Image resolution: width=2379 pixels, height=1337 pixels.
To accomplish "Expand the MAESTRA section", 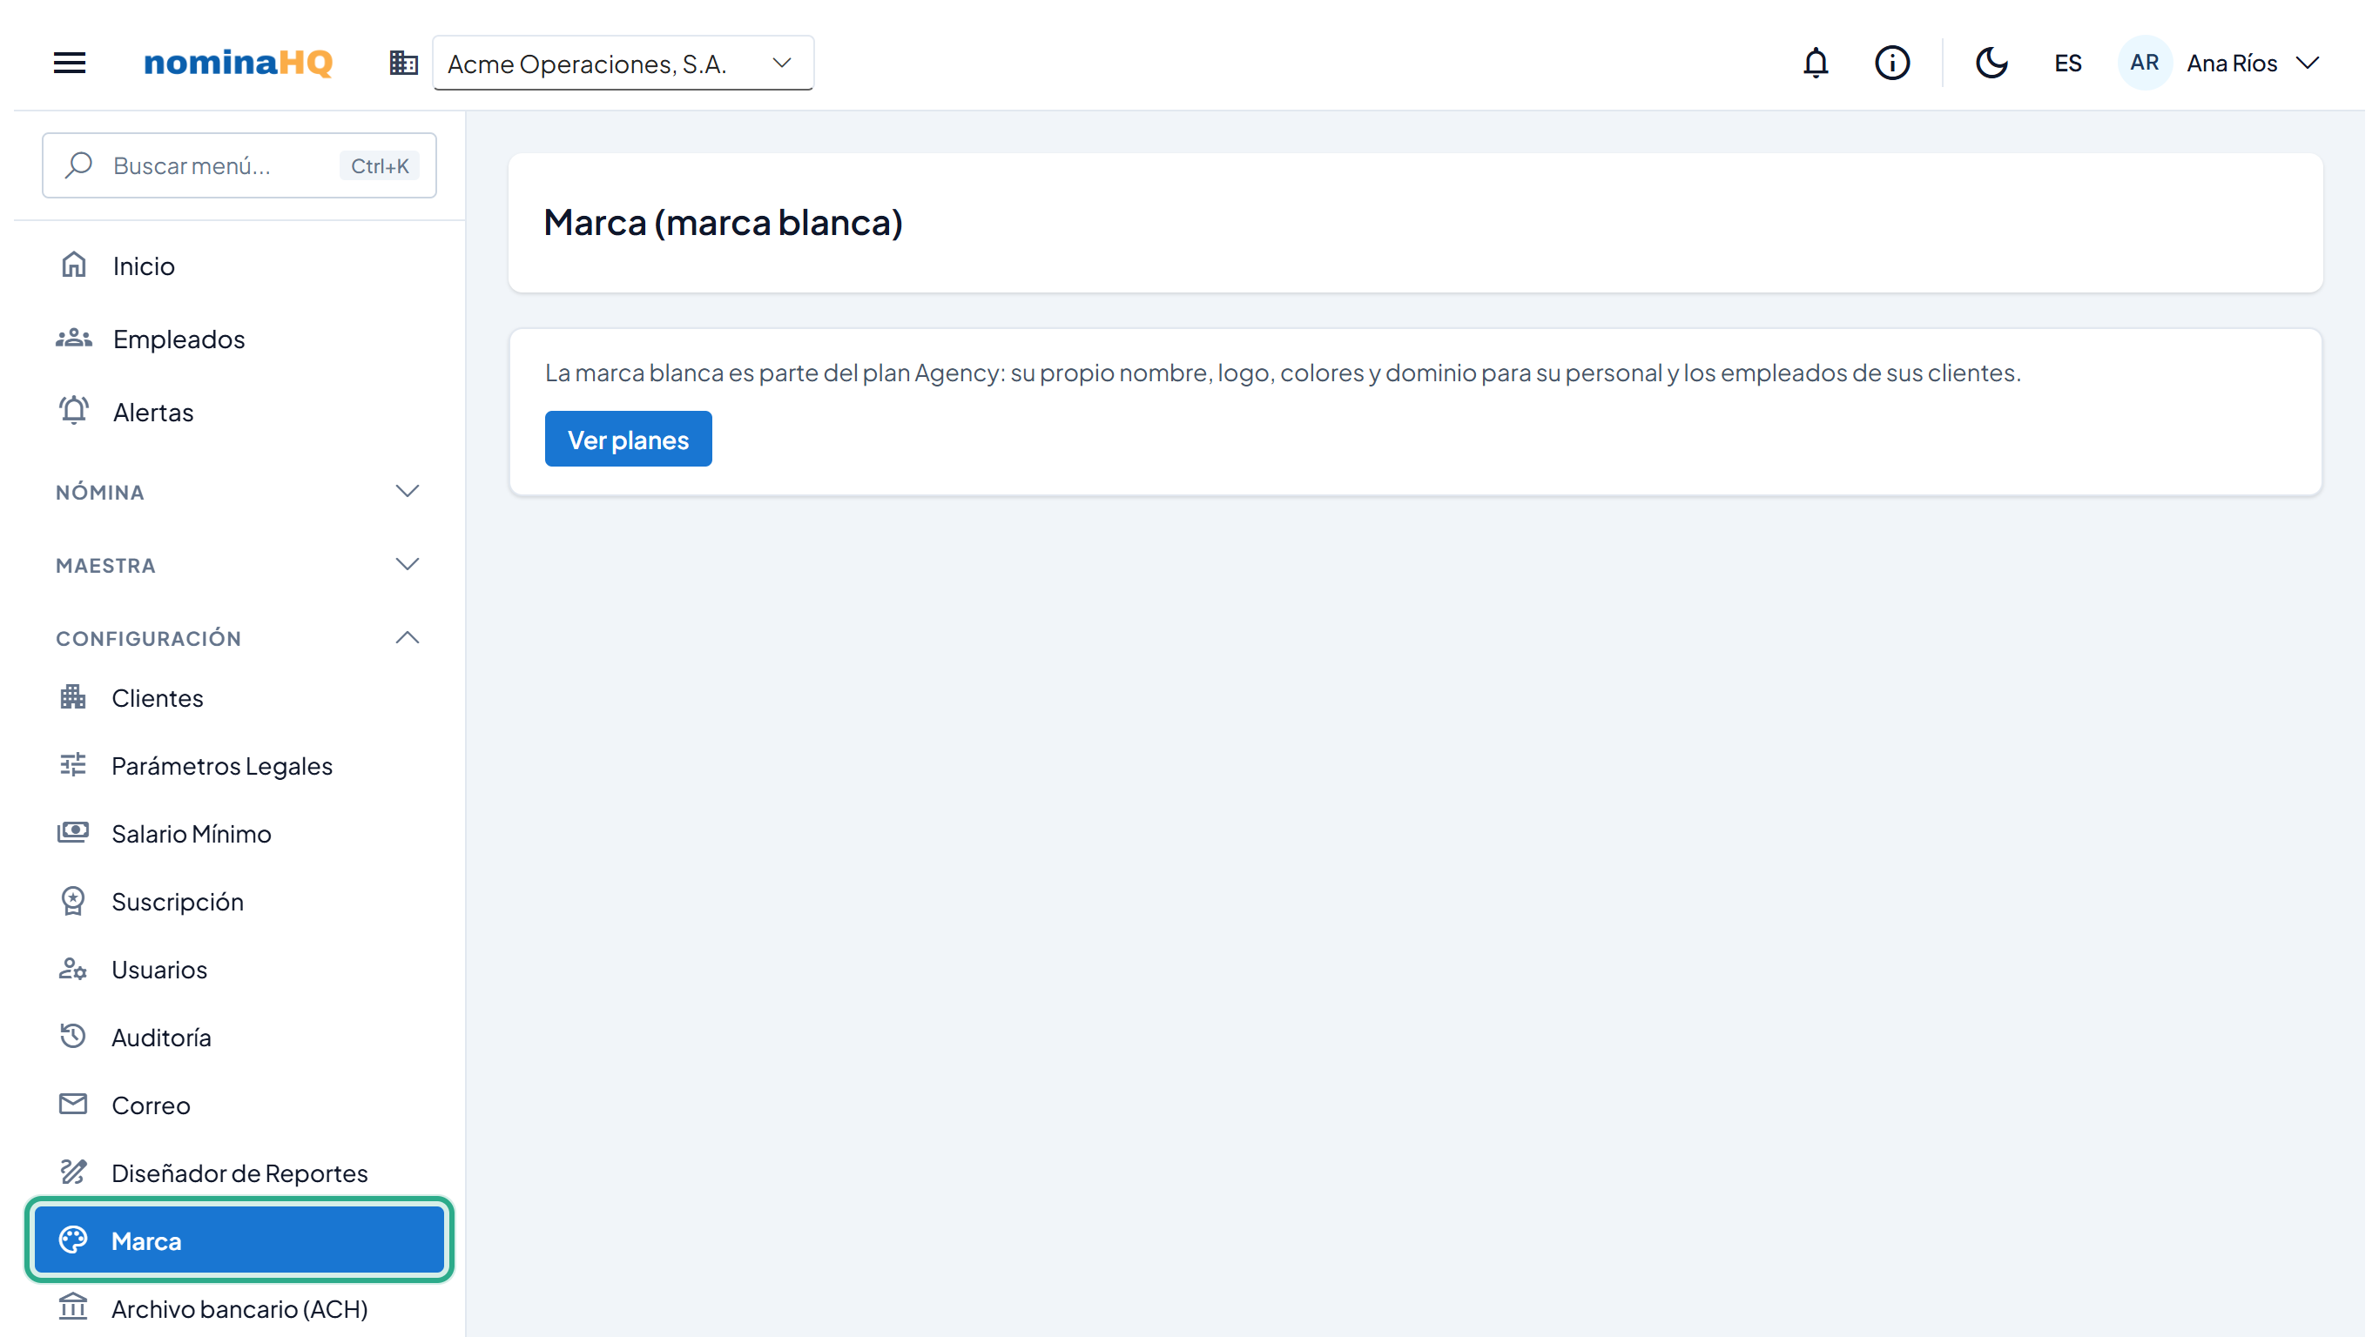I will [x=239, y=564].
